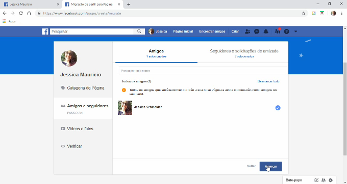Viewport: 347px width, 184px height.
Task: Open a new browser tab
Action: (129, 5)
